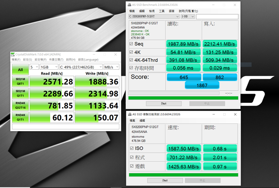The image size is (279, 188).
Task: Open the 1GiB test size dropdown
Action: coord(49,67)
